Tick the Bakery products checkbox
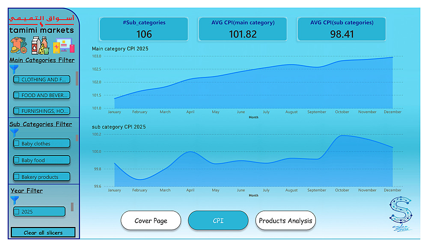 tap(17, 176)
